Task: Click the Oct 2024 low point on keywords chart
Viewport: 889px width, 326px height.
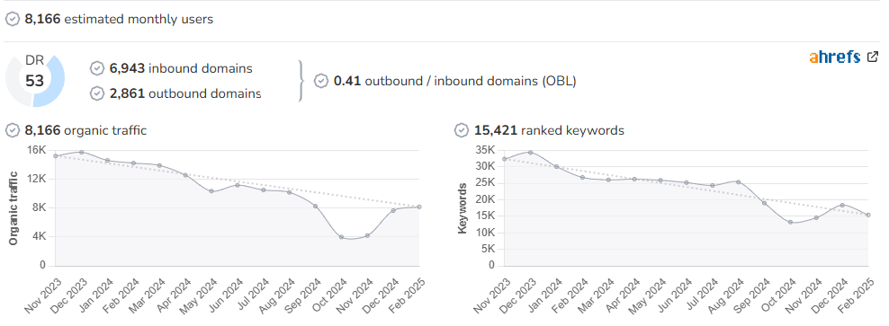Action: [790, 222]
